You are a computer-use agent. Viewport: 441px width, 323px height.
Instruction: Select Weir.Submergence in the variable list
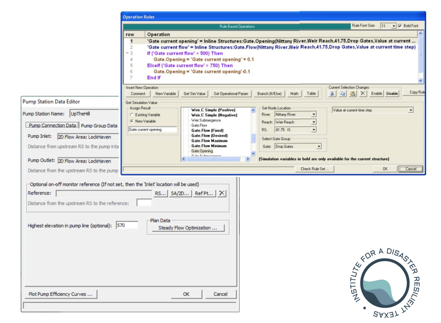tap(206, 120)
